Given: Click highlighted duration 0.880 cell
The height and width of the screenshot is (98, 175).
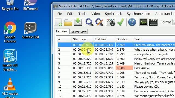Looking at the screenshot, I should pyautogui.click(x=124, y=68).
